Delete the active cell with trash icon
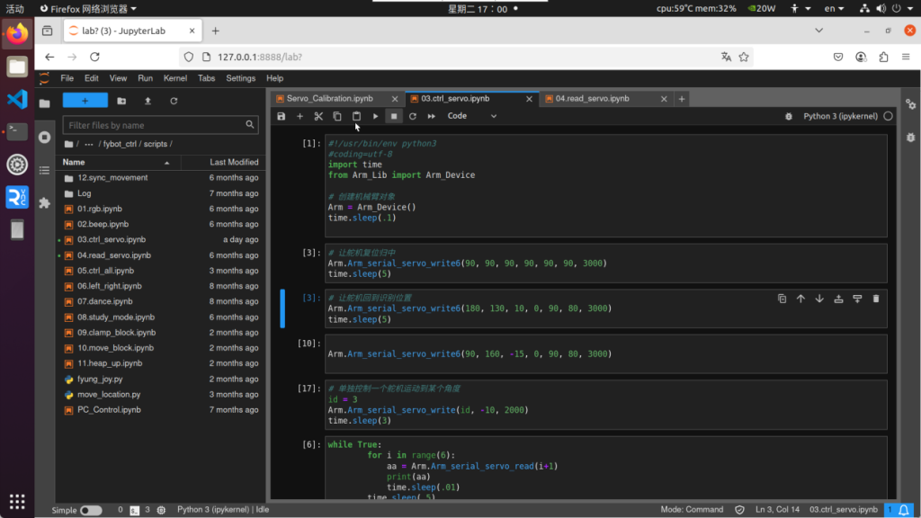Screen dimensions: 921x518 [x=876, y=299]
